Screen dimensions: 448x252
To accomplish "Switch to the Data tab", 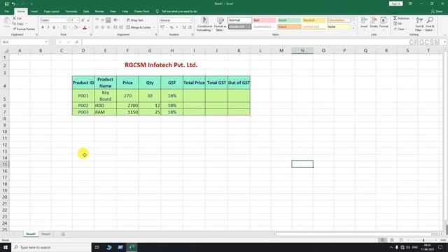I will [86, 11].
